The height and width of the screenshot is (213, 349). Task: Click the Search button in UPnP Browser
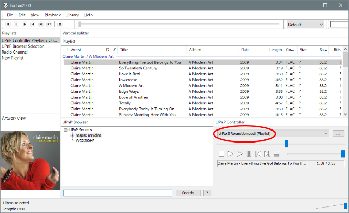(188, 193)
